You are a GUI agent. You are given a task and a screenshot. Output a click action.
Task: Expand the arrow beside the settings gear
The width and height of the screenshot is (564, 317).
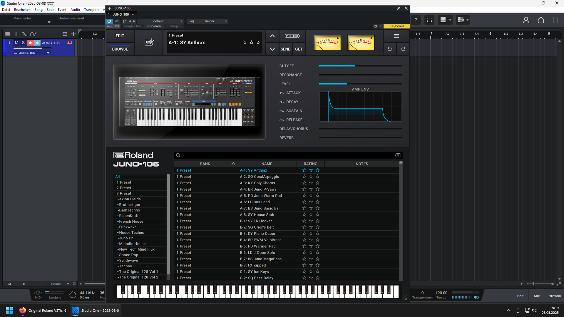(381, 26)
